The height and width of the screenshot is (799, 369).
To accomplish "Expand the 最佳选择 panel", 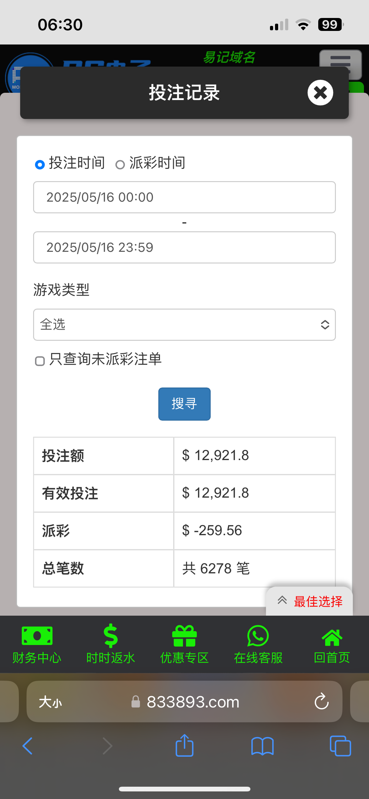I will [x=309, y=601].
